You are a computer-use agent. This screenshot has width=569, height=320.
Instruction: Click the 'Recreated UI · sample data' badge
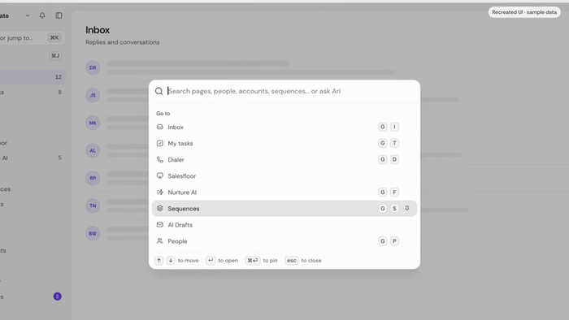(524, 12)
